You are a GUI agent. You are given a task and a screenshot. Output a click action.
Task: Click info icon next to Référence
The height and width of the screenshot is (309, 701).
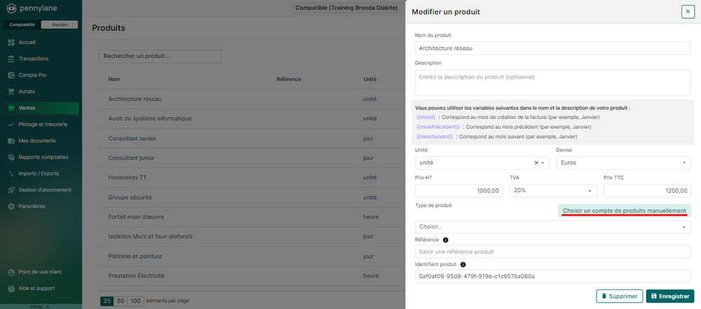(446, 240)
